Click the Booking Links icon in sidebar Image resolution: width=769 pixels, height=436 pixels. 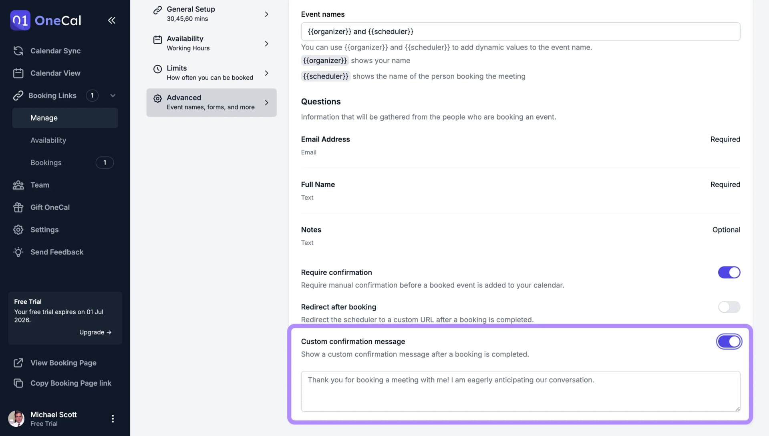(x=18, y=96)
